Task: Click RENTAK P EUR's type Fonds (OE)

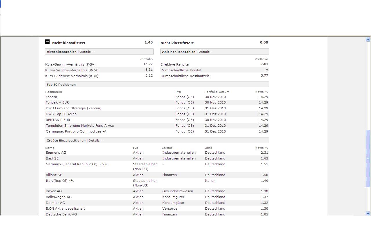Action: [185, 120]
